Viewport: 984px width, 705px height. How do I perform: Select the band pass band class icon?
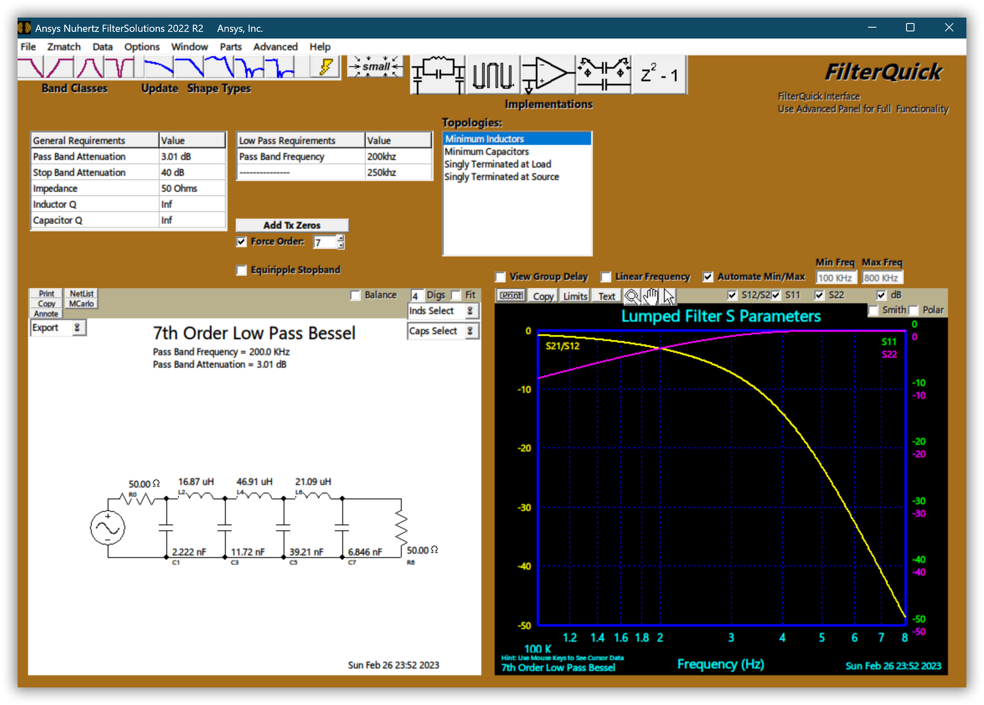pos(89,67)
